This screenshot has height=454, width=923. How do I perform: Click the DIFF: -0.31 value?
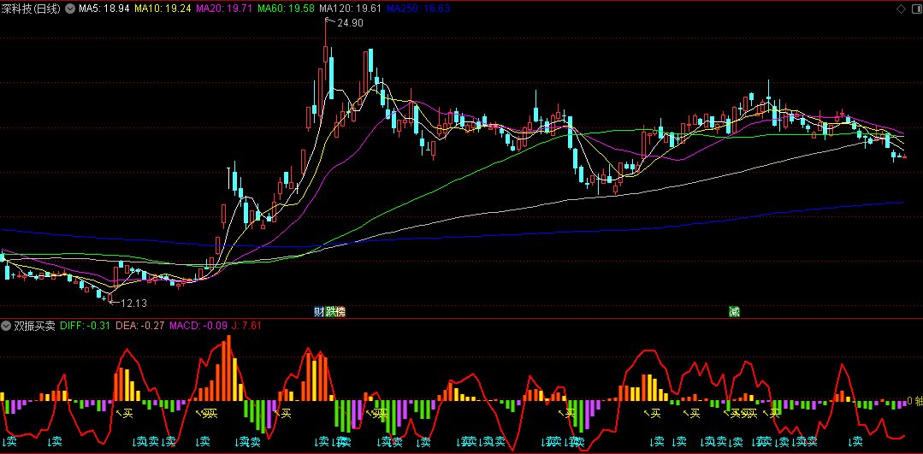coord(86,326)
